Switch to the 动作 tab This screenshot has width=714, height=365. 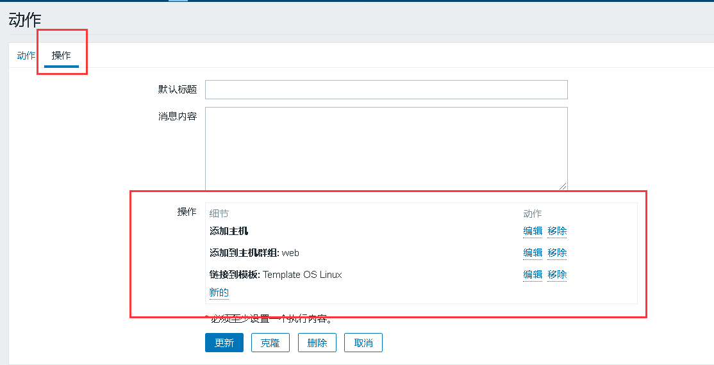[26, 56]
